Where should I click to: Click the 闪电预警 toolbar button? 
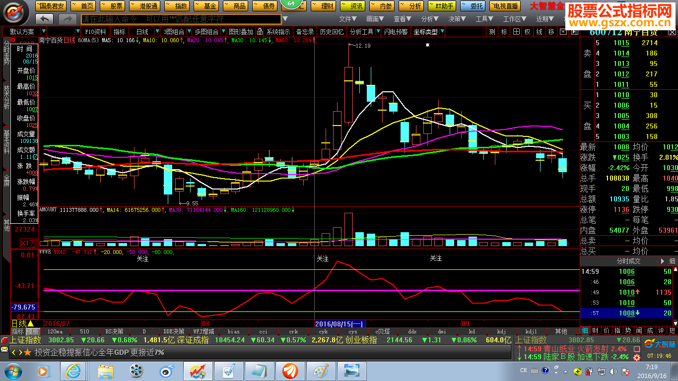click(396, 32)
